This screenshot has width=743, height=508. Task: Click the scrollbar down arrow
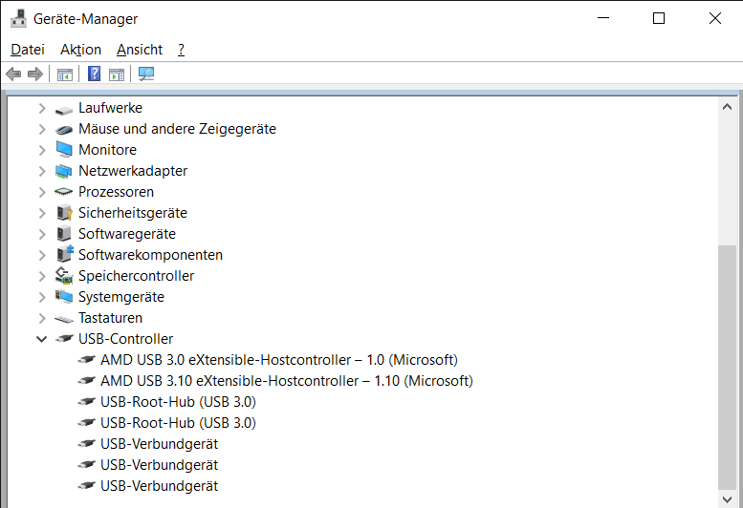point(727,499)
